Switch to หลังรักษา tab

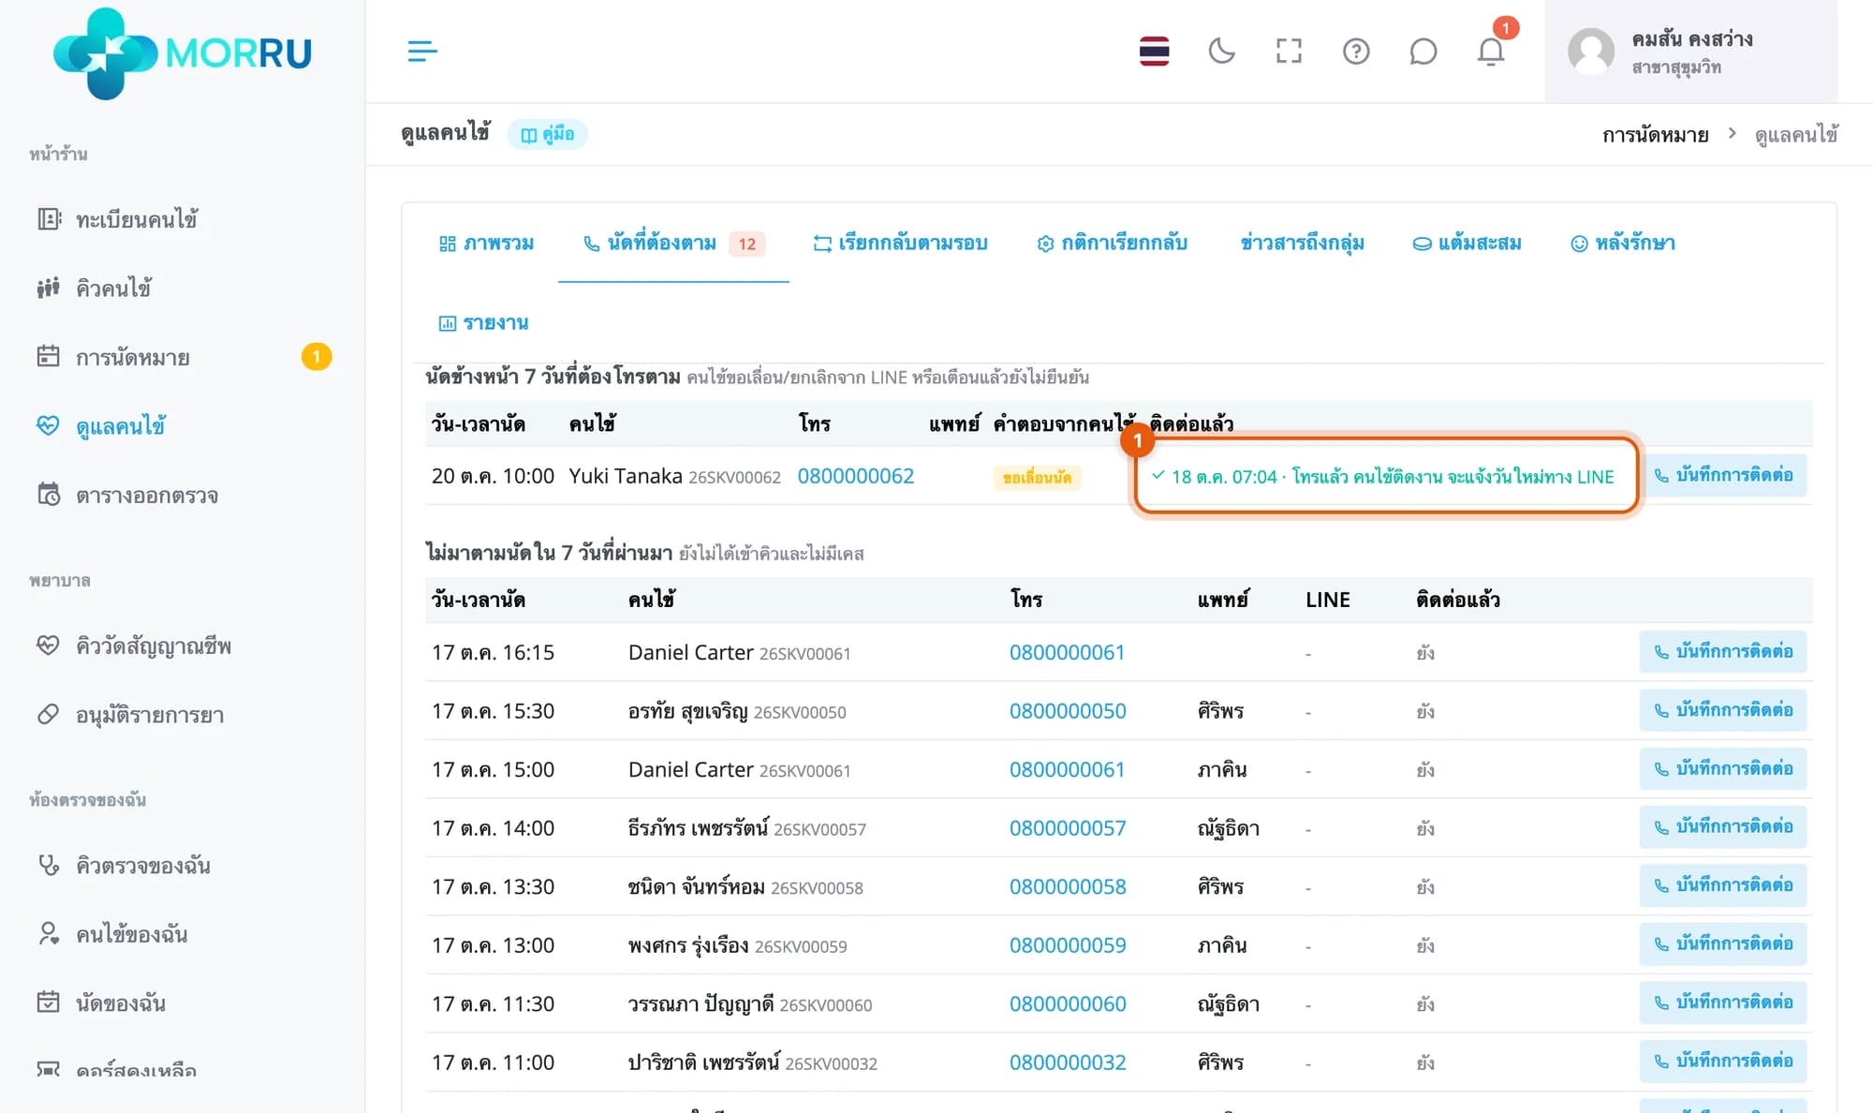1623,243
